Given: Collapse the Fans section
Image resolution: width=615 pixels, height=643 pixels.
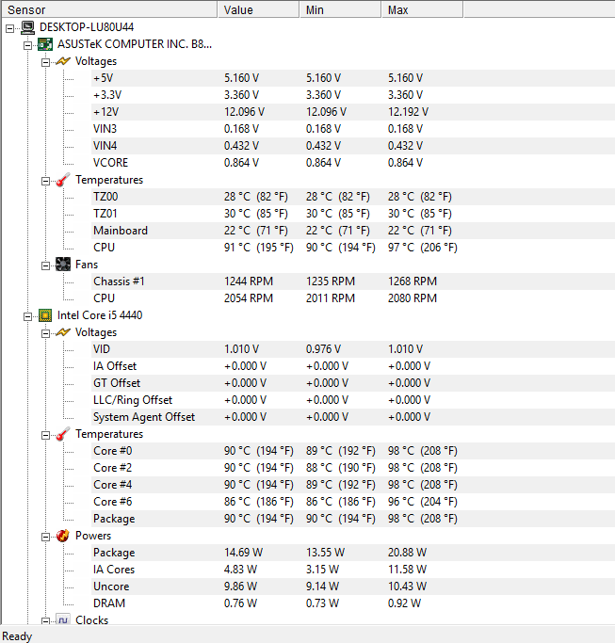Looking at the screenshot, I should click(x=45, y=265).
